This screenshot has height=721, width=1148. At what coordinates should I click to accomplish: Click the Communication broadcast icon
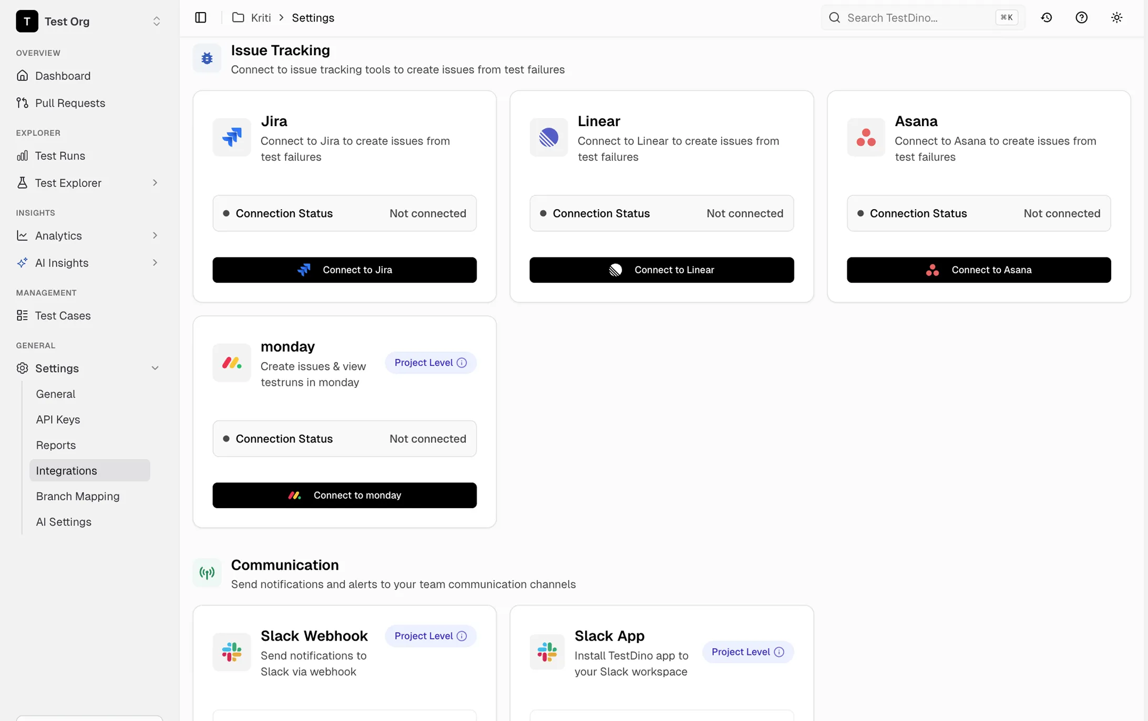(207, 573)
